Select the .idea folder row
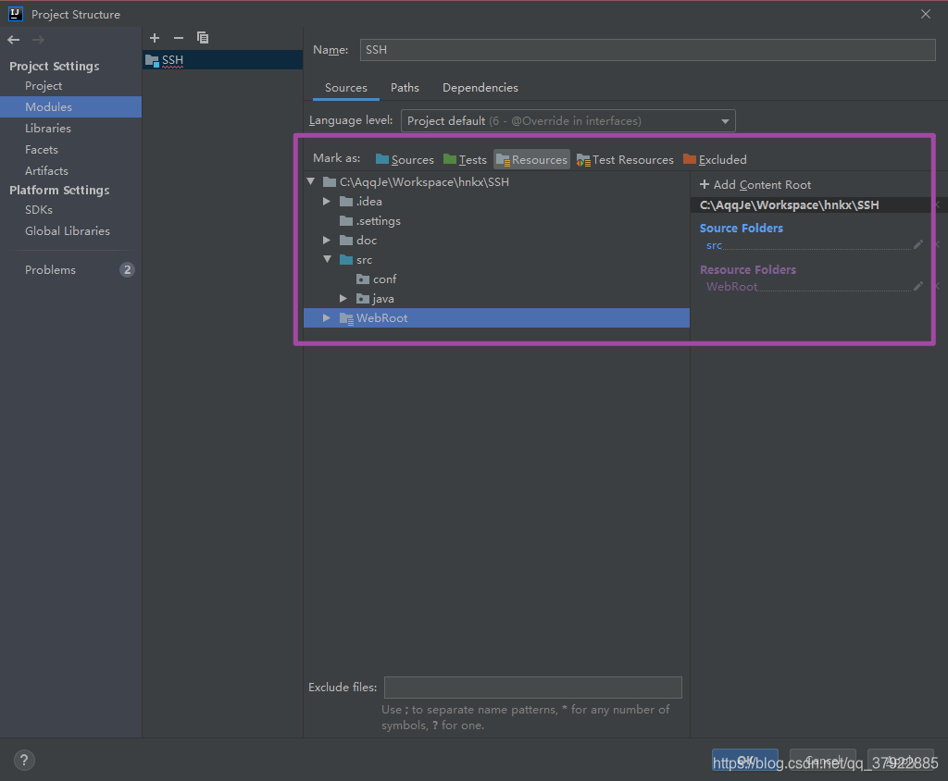Screen dimensions: 948x781 [x=496, y=202]
